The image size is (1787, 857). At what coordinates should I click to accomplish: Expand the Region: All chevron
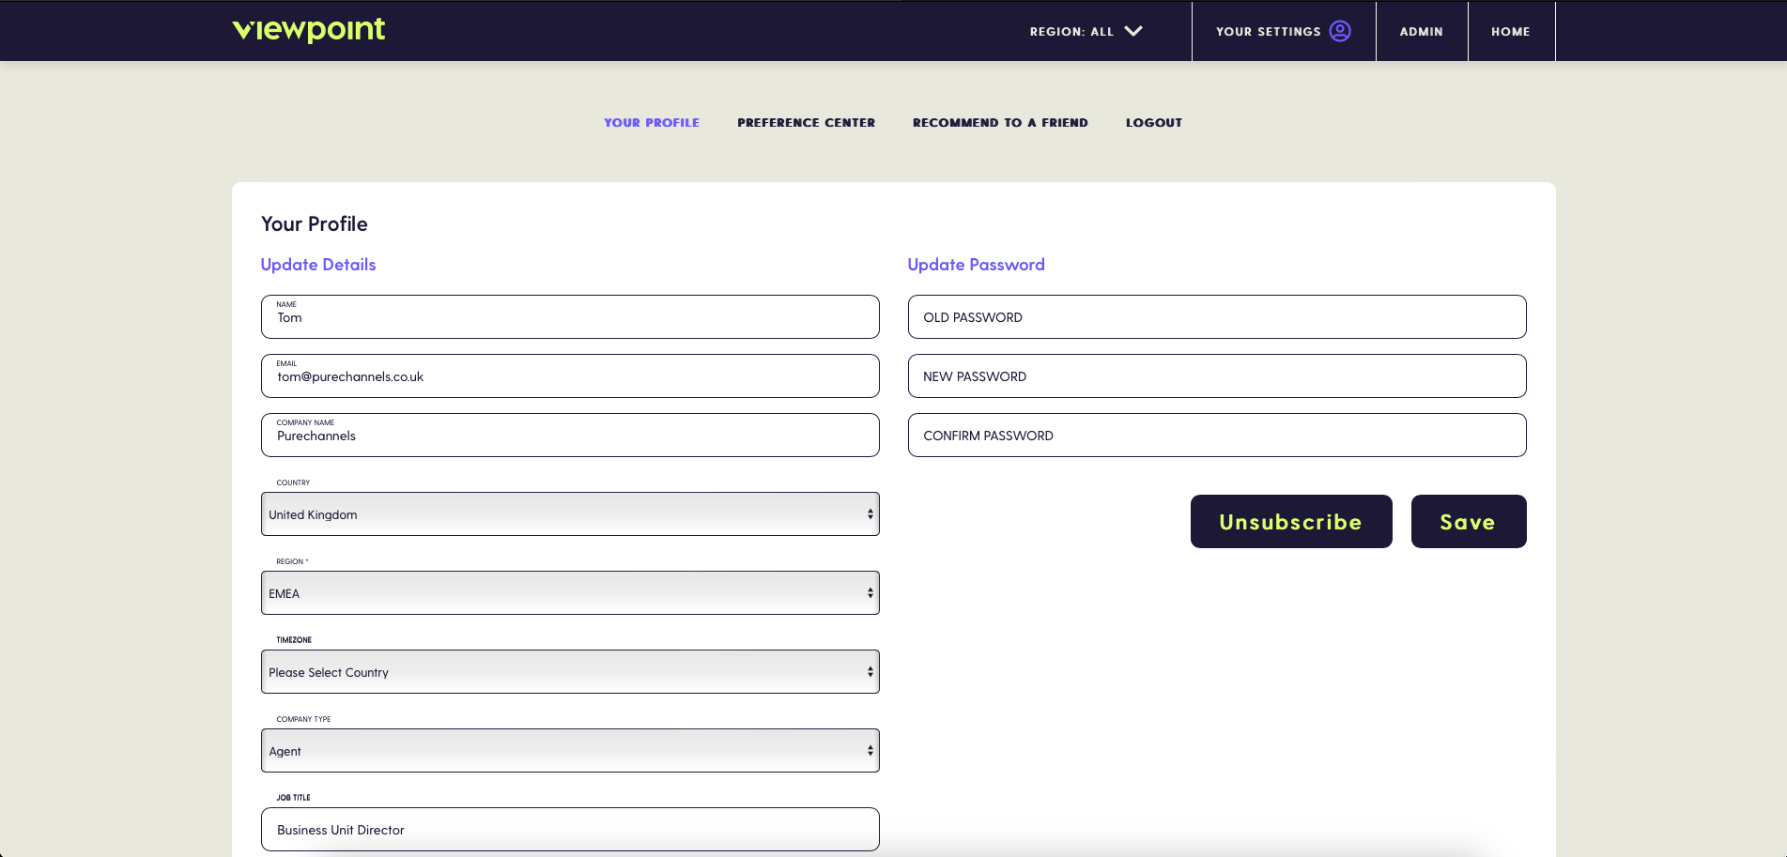click(1133, 31)
